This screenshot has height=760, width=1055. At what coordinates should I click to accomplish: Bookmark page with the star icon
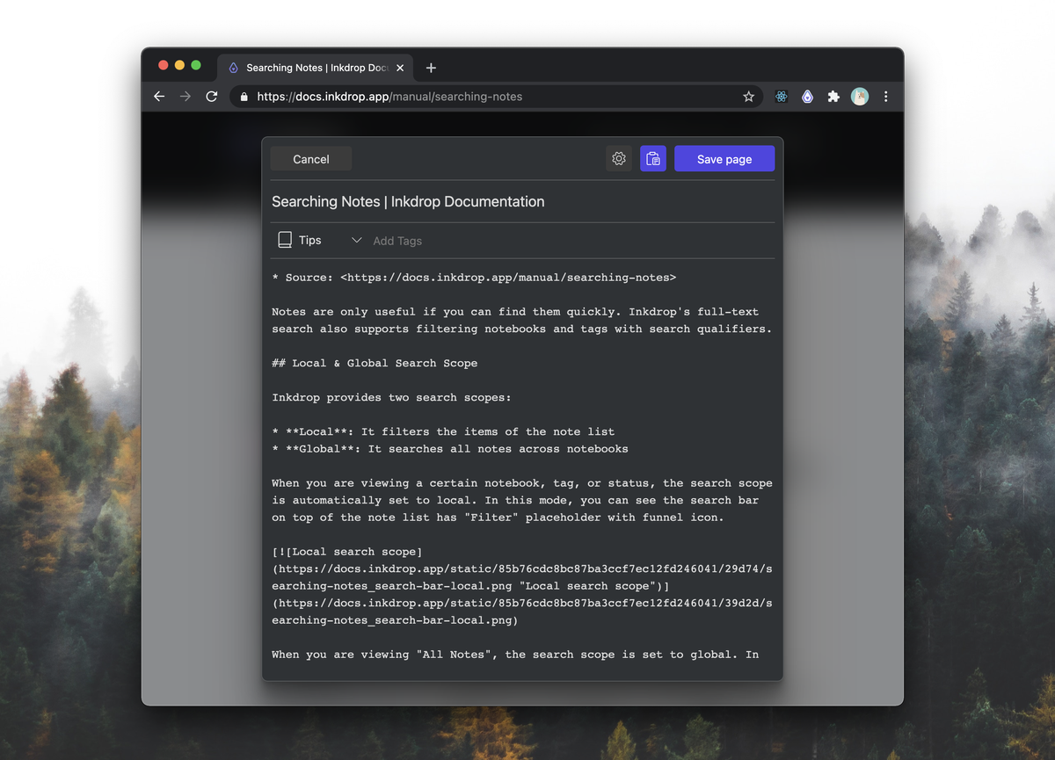(x=748, y=97)
